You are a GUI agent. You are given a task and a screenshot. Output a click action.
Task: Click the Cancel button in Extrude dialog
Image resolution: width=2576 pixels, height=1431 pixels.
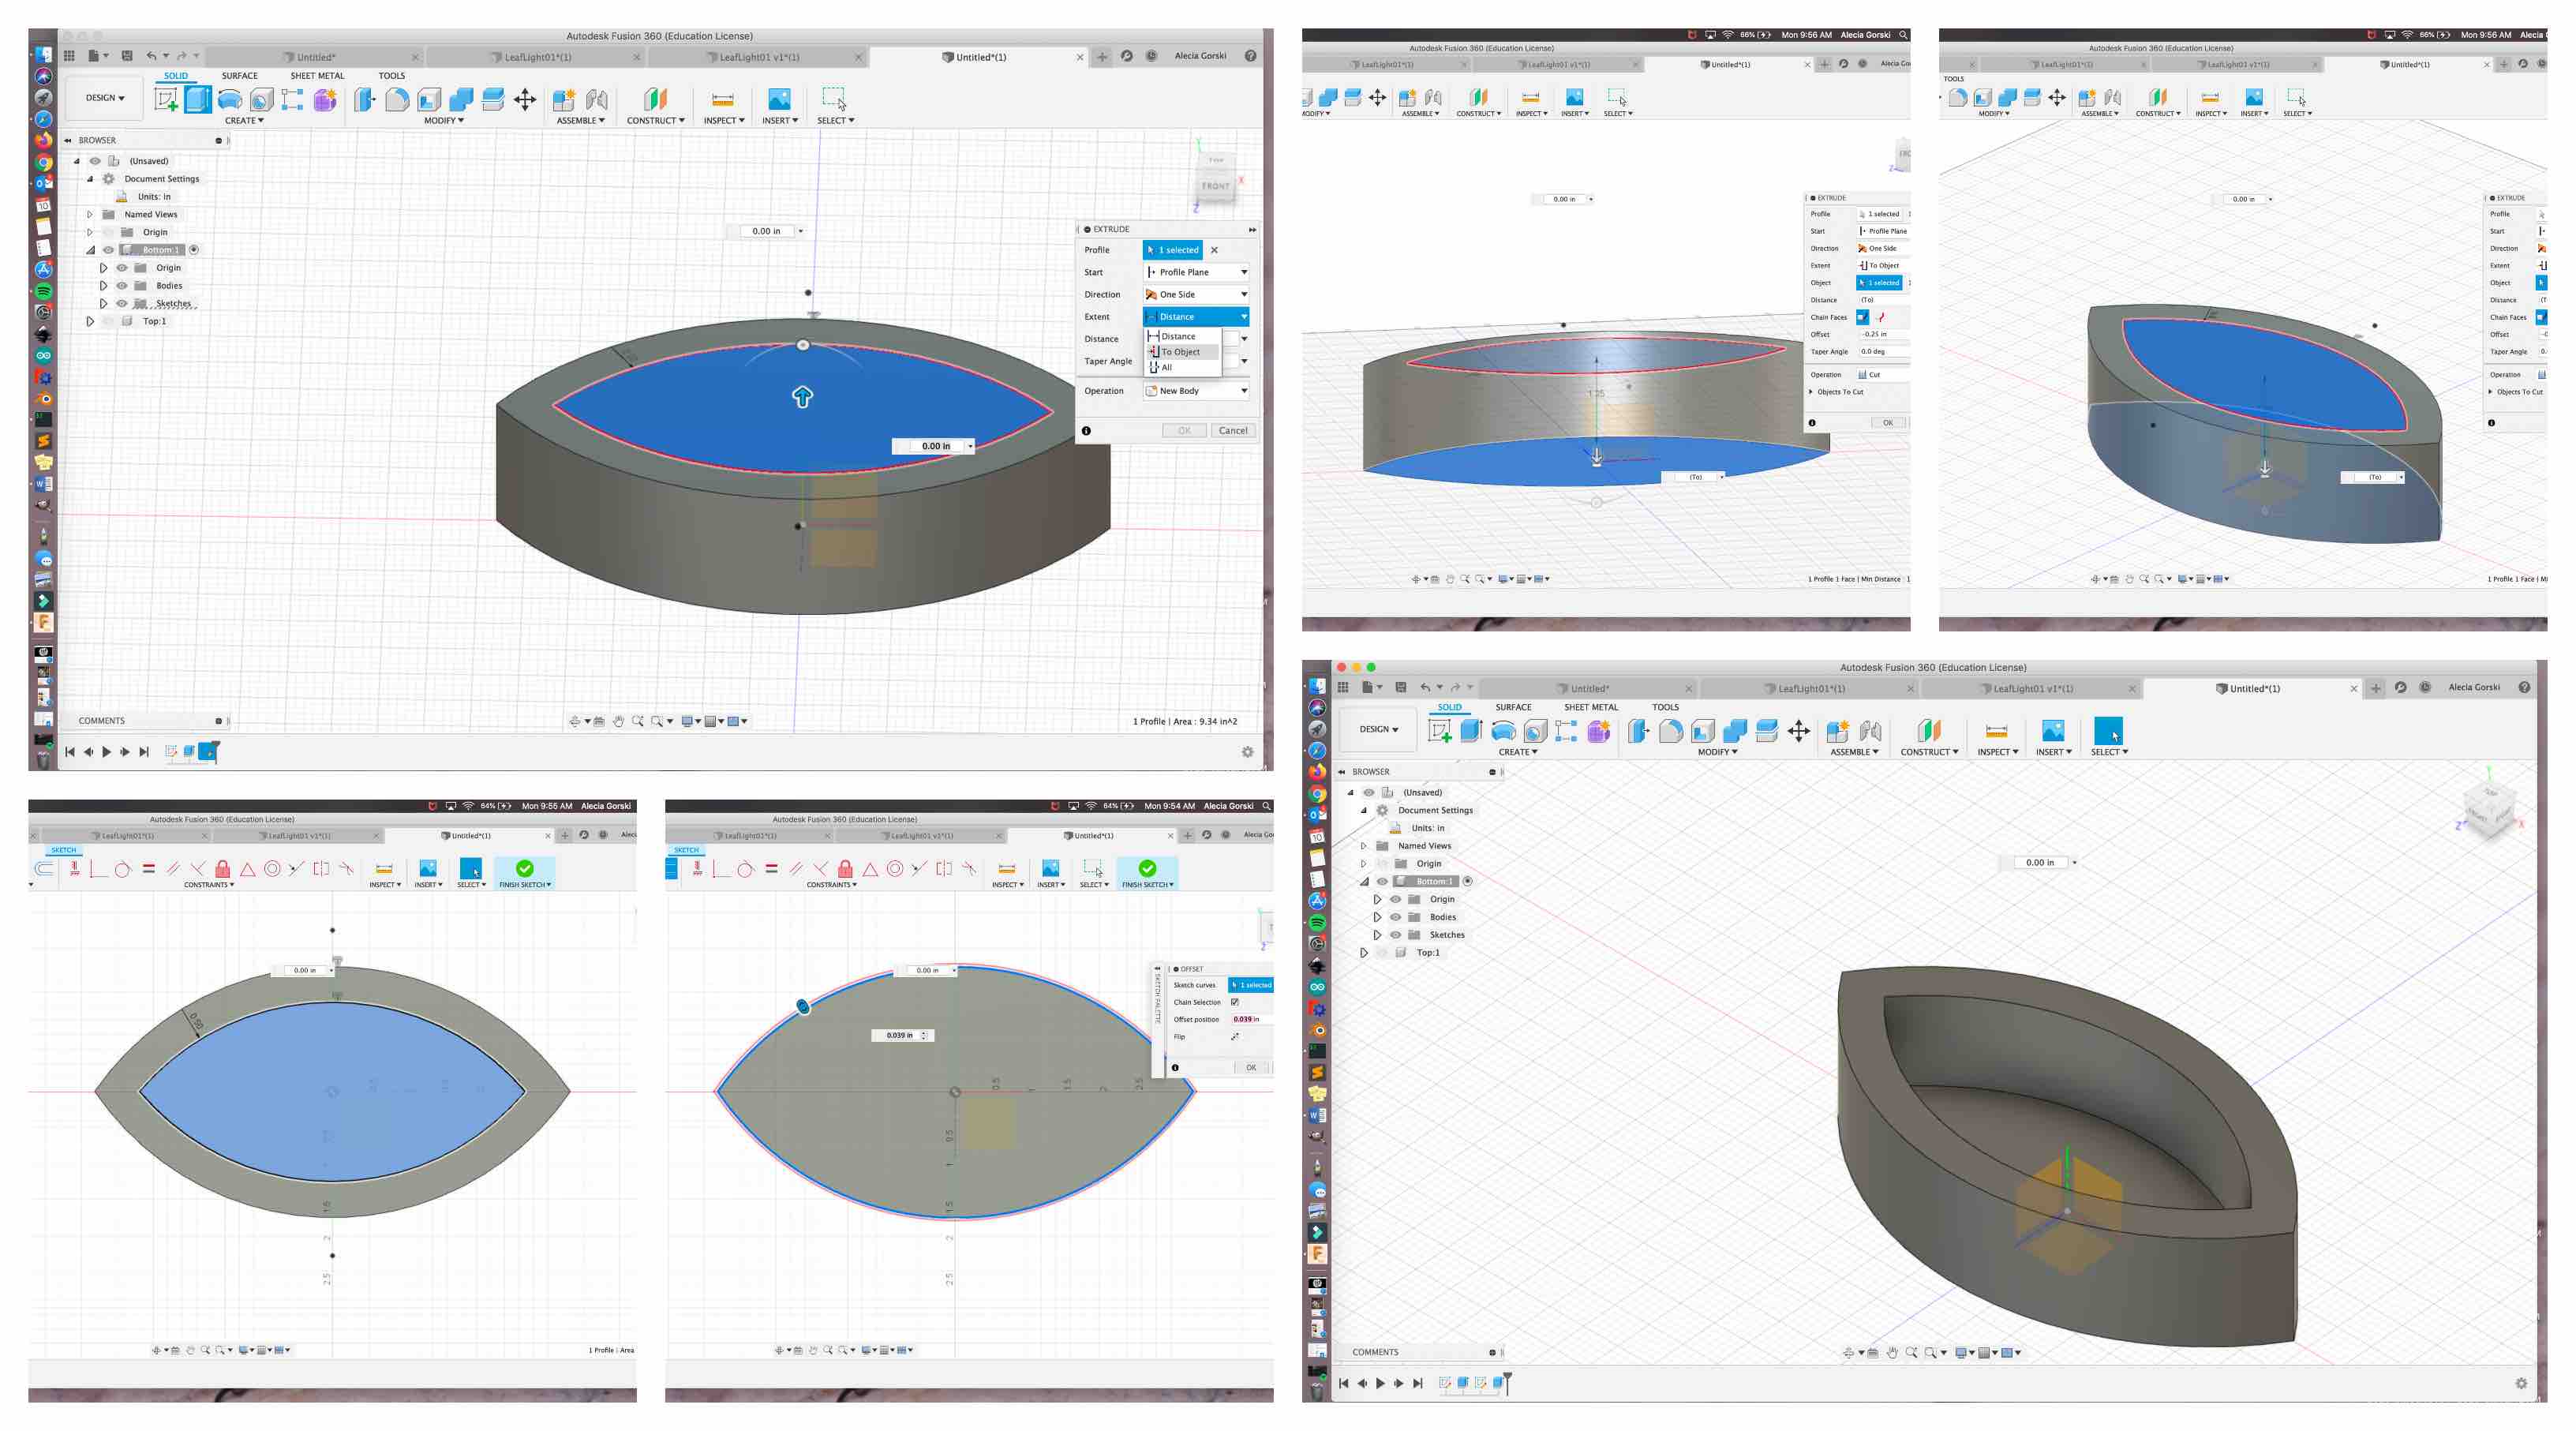pos(1234,430)
